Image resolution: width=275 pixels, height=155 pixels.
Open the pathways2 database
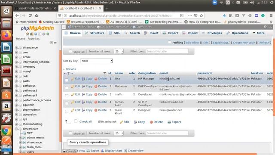click(x=30, y=90)
